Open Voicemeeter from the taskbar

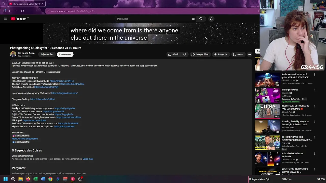pyautogui.click(x=65, y=179)
